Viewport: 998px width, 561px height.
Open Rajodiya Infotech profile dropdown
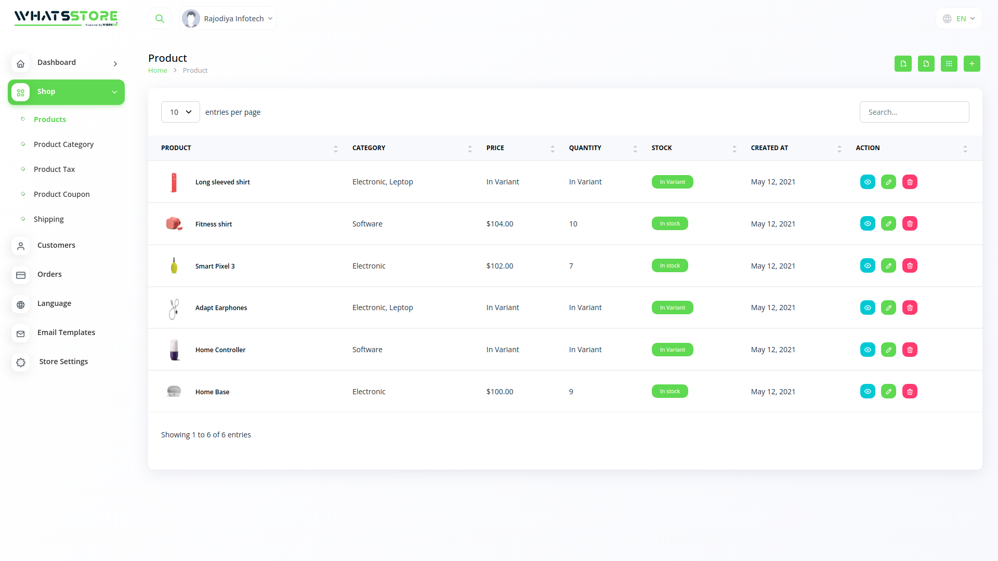[x=228, y=19]
